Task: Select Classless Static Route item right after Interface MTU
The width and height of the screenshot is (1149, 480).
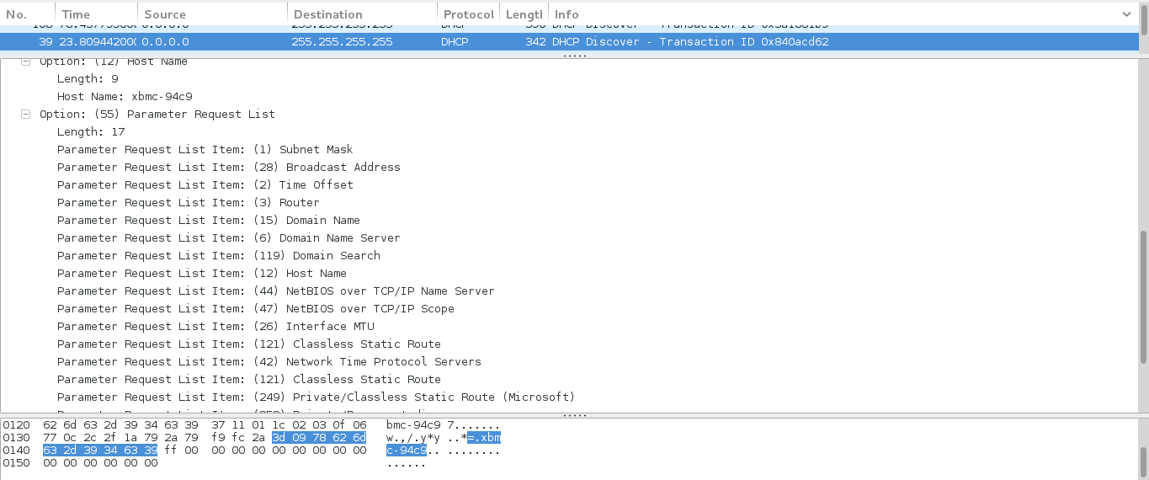Action: pyautogui.click(x=248, y=344)
